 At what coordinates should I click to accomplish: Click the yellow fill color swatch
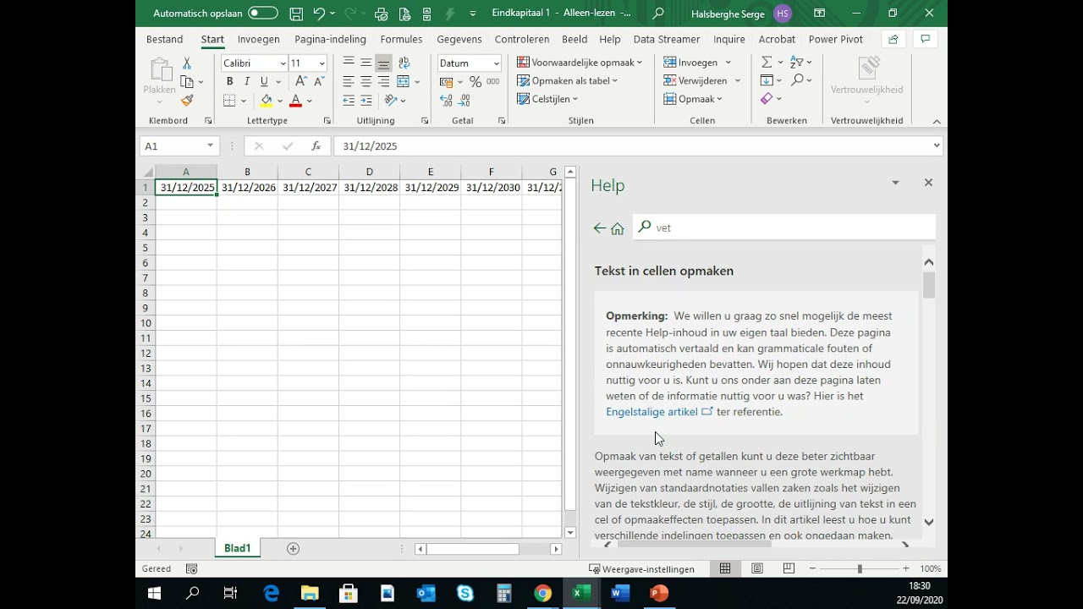tap(267, 101)
